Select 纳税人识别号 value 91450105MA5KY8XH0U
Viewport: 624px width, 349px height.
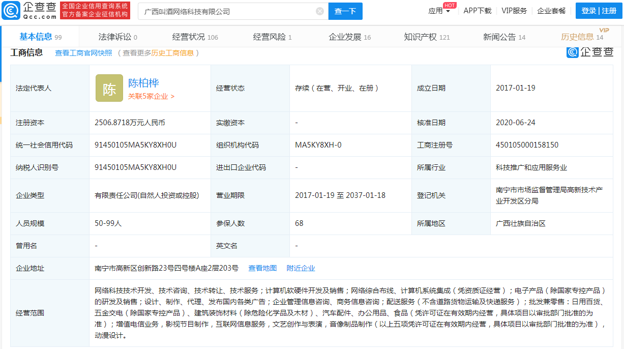point(136,167)
